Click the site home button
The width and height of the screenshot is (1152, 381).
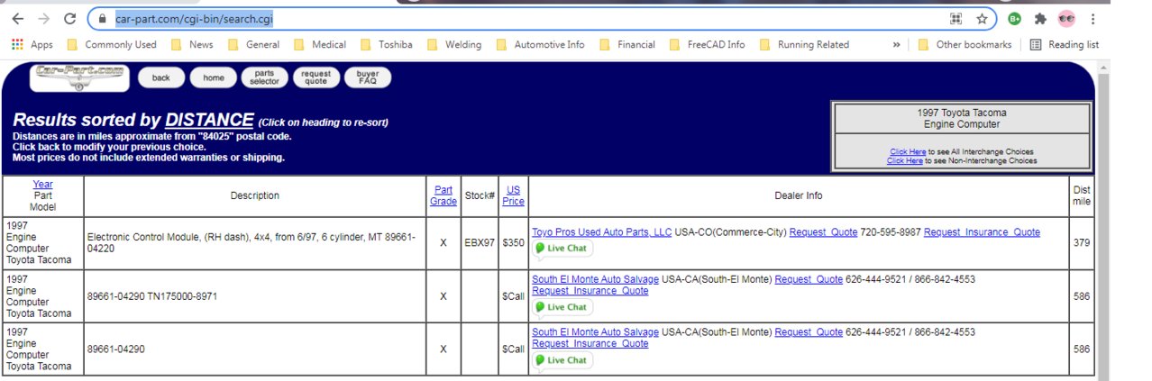pyautogui.click(x=214, y=77)
